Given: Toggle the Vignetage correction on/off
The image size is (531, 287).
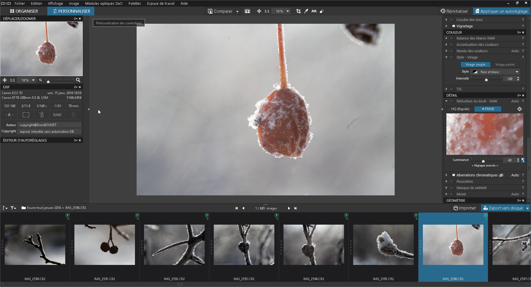Looking at the screenshot, I should (453, 26).
